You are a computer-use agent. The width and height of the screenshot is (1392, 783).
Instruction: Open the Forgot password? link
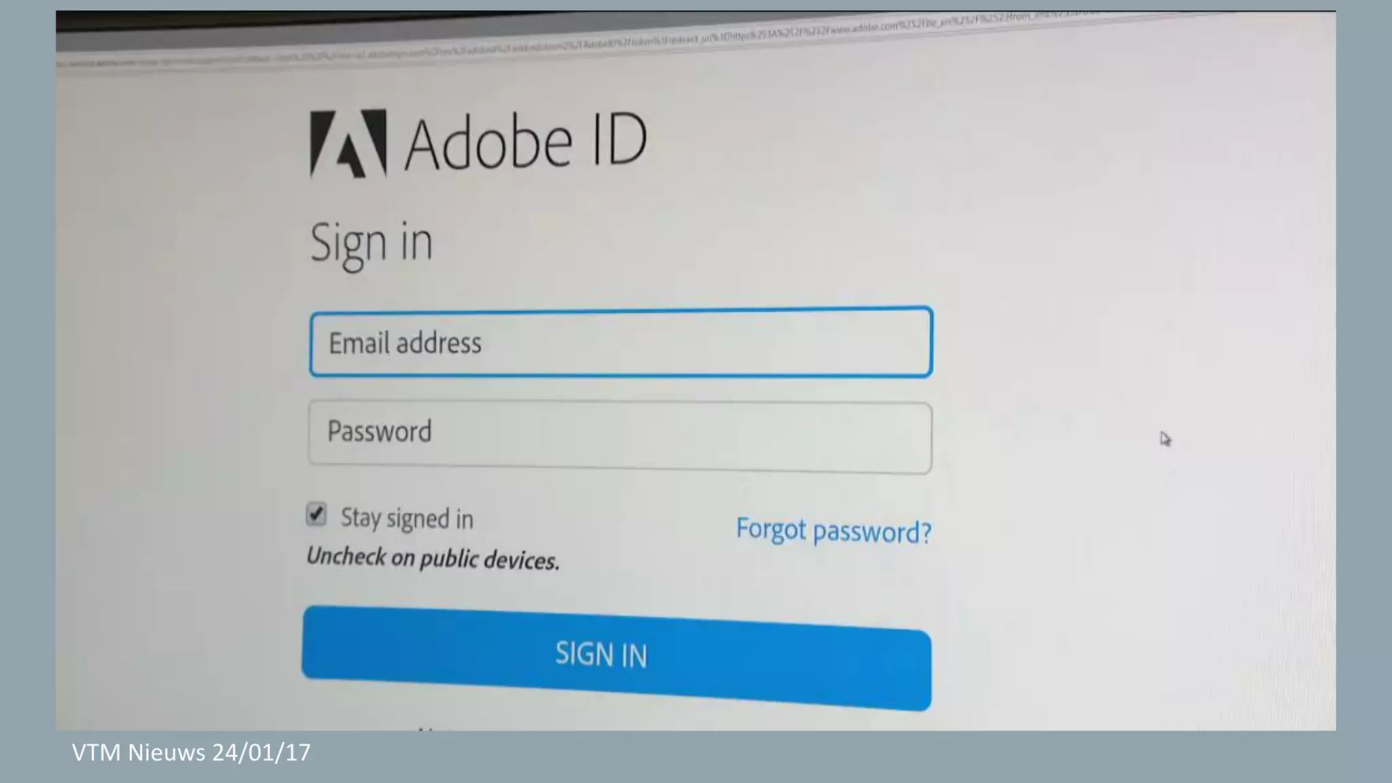(834, 530)
